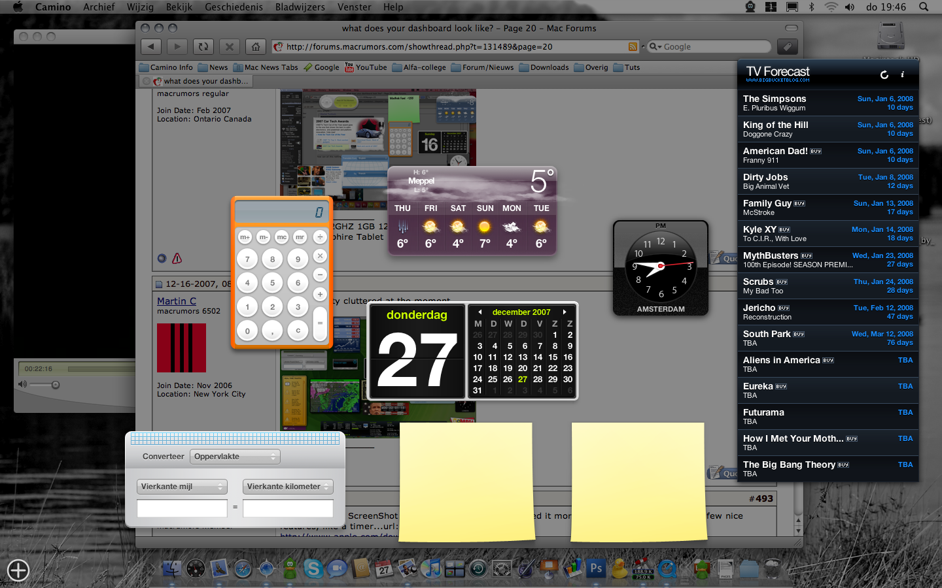Click the warning triangle icon in forum post

(x=177, y=259)
